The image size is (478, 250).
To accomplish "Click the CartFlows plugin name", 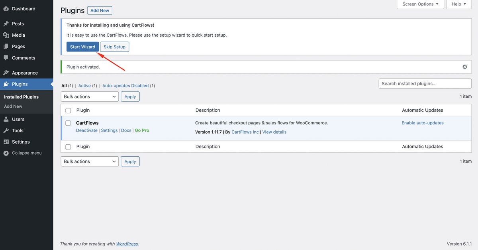I will (87, 123).
